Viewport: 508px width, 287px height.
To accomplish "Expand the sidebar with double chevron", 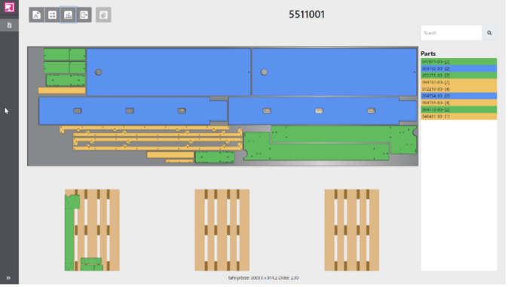I will click(x=8, y=278).
